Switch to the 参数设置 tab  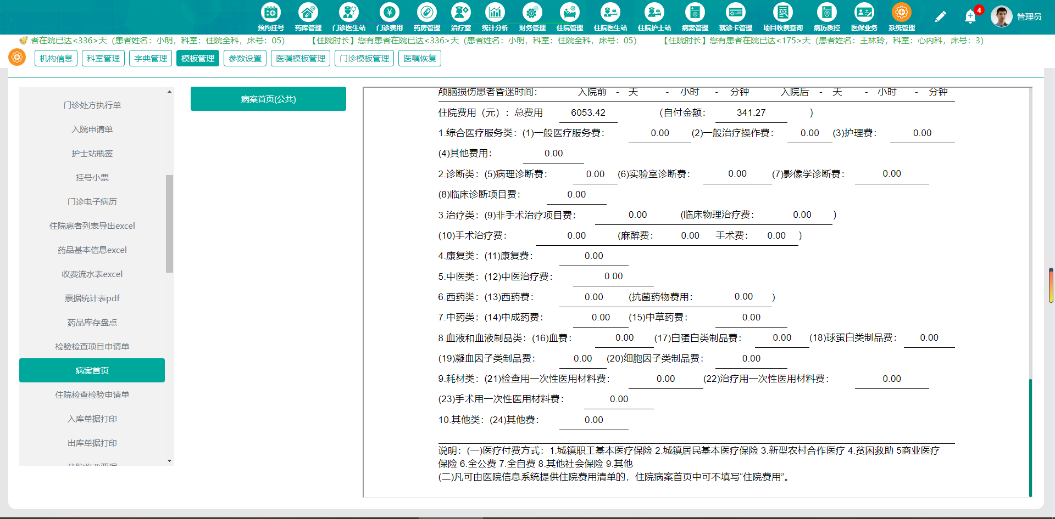(245, 58)
